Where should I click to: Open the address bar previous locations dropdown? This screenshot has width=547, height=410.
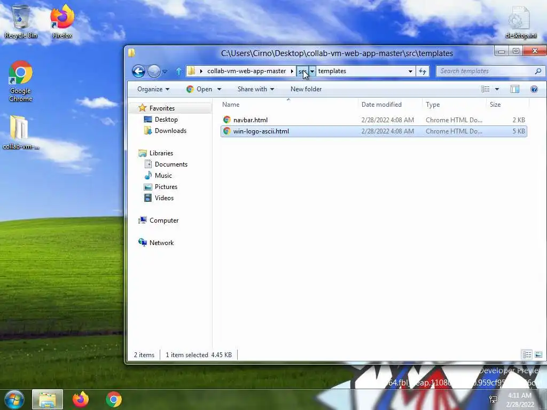(x=411, y=71)
